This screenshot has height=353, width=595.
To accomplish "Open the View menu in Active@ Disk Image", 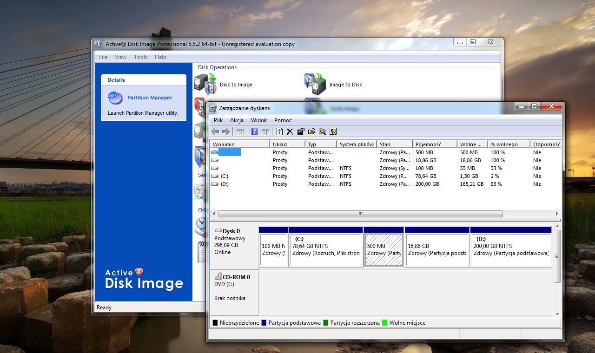I will click(120, 57).
